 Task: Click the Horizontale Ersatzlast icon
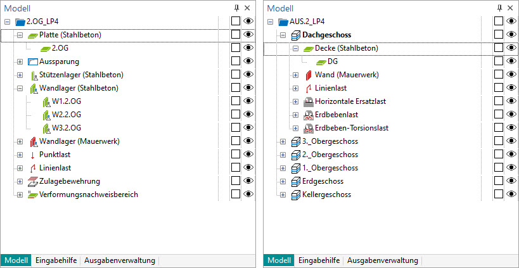coord(308,101)
